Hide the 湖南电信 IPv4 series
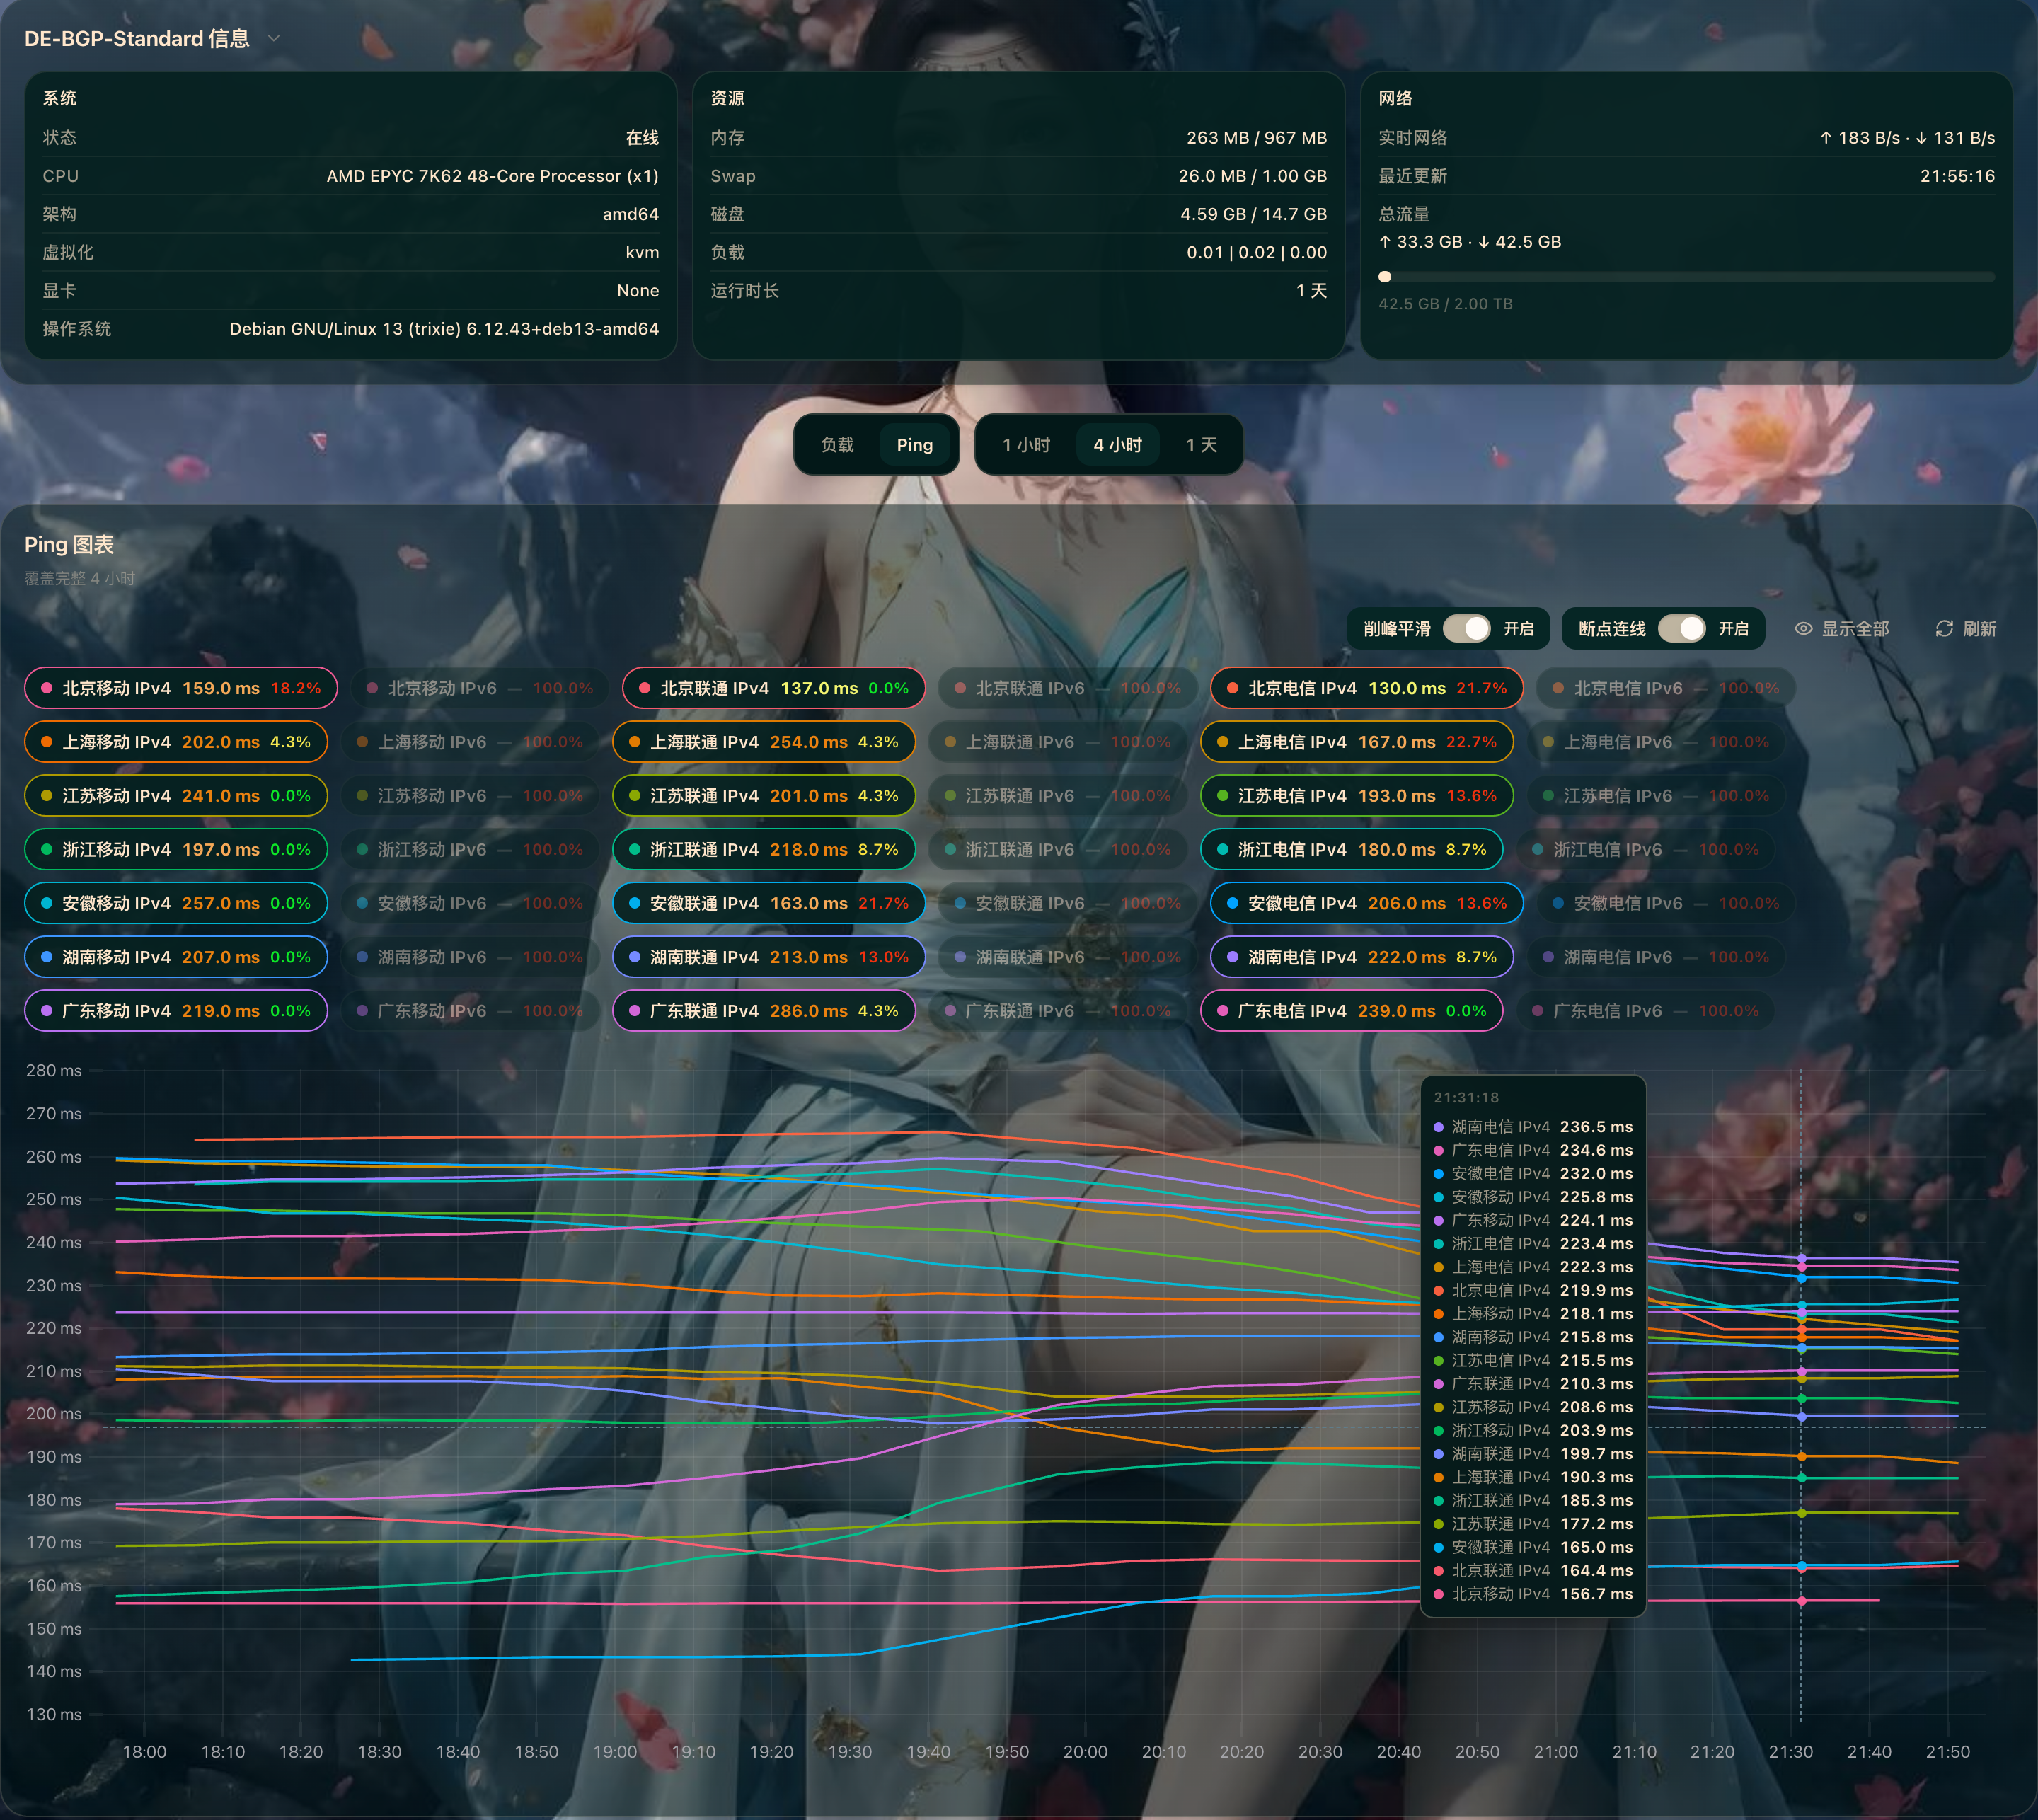The height and width of the screenshot is (1820, 2038). click(1361, 957)
